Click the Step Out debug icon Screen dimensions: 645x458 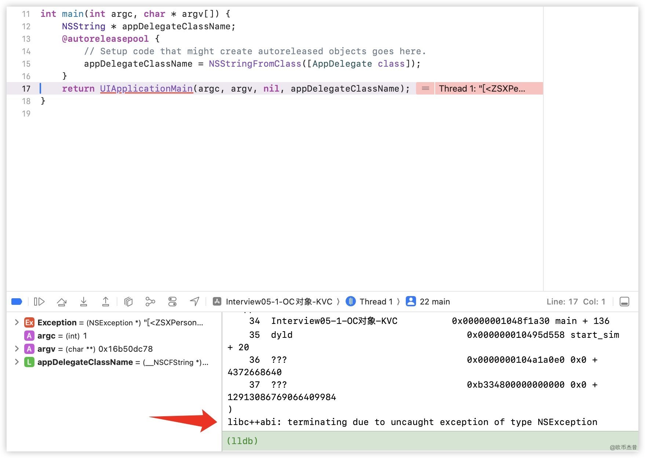coord(106,302)
